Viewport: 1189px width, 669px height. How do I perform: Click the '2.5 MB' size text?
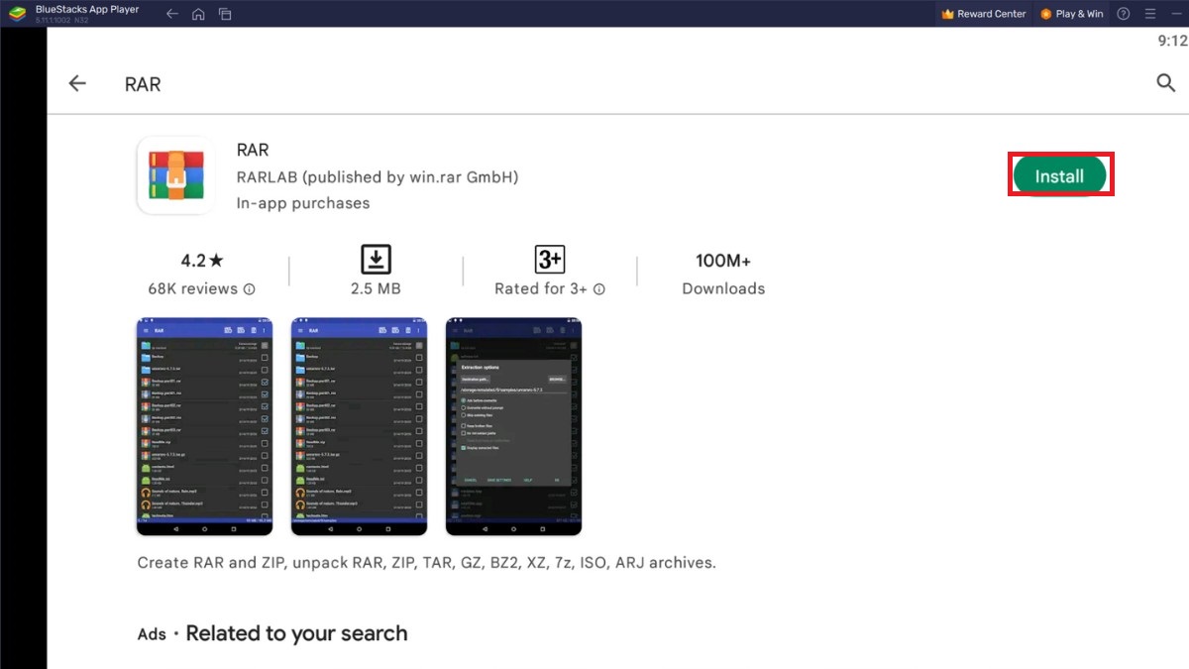[x=376, y=289]
